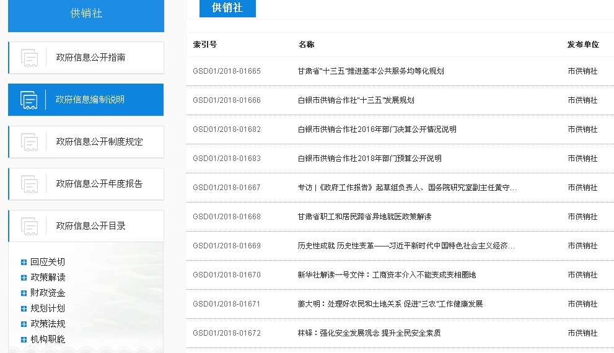This screenshot has width=614, height=353.
Task: Expand the 回应关切 tree node
Action: [x=24, y=262]
